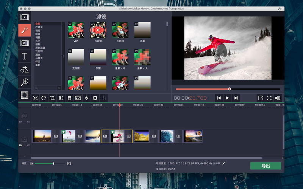Image resolution: width=303 pixels, height=189 pixels.
Task: Mute the overlay track speaker
Action: coord(28,122)
